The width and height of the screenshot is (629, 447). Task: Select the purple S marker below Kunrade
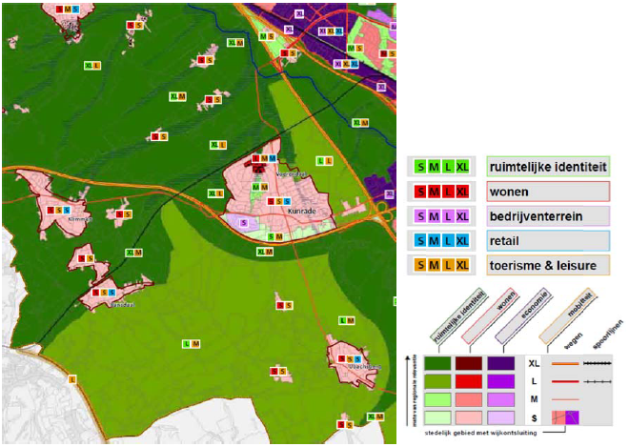[x=244, y=222]
